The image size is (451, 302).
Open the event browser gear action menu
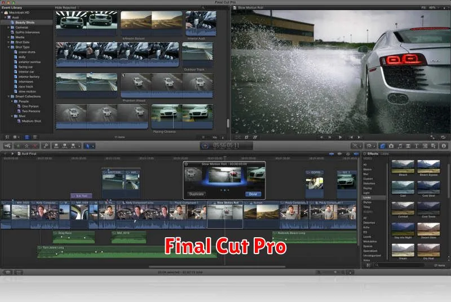(x=16, y=137)
